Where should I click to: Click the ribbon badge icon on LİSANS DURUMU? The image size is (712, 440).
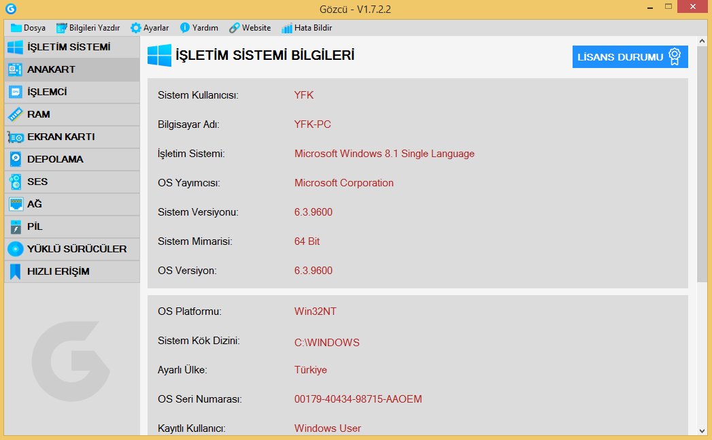click(x=675, y=56)
